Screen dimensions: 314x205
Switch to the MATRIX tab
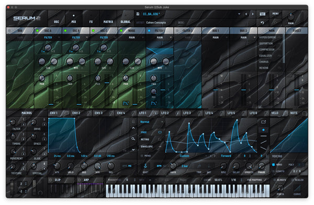[108, 18]
